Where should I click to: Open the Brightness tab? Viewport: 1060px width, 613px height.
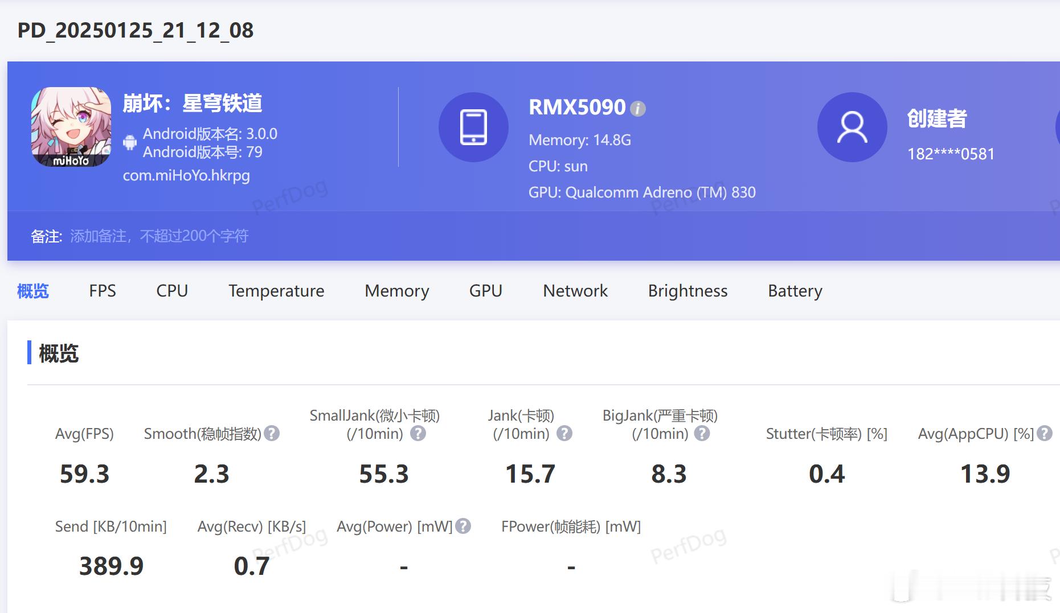(687, 291)
